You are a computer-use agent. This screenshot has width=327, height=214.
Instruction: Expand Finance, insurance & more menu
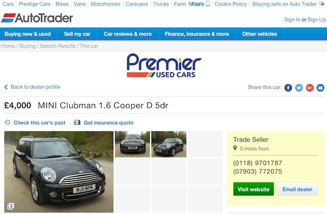point(197,34)
